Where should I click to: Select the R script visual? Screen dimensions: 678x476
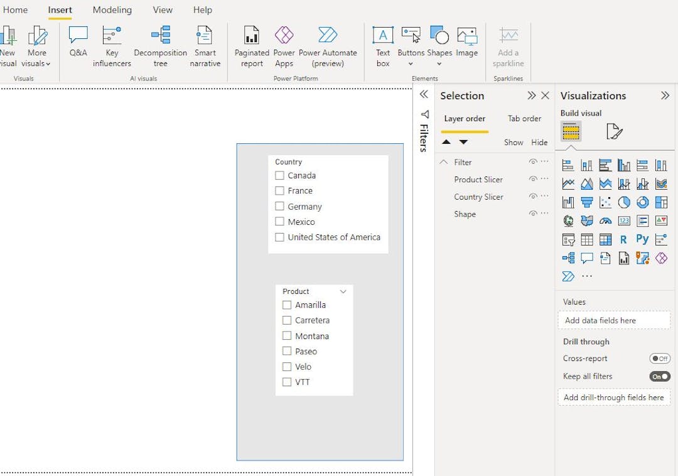[623, 239]
